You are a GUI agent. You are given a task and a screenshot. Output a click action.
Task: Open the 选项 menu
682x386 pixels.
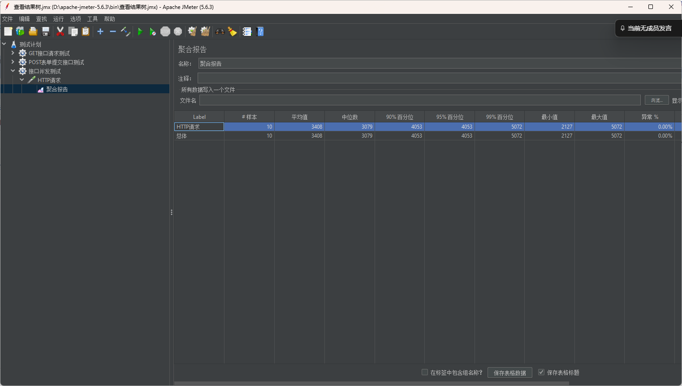coord(75,19)
